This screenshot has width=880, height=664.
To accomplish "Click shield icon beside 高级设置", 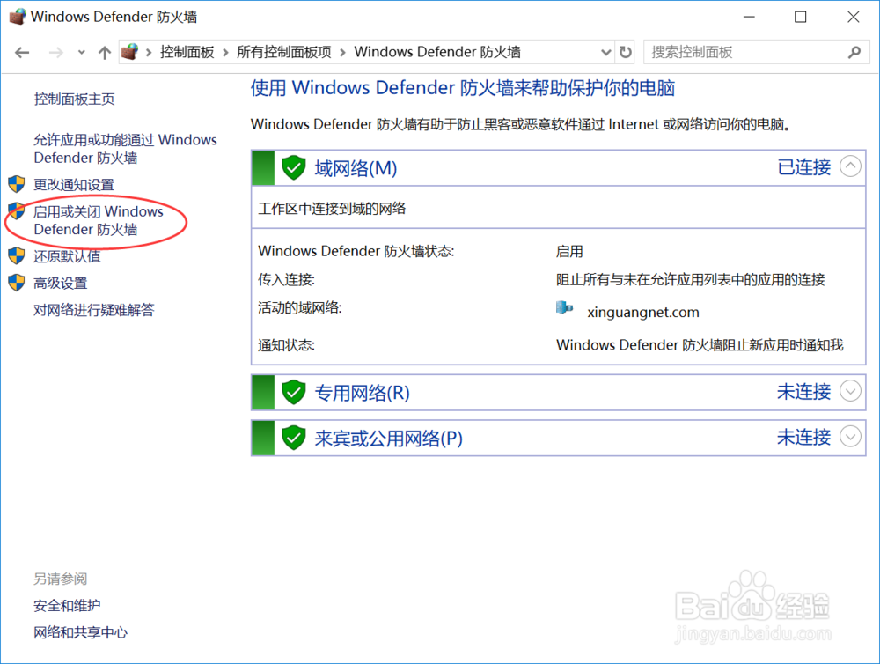I will pyautogui.click(x=17, y=284).
